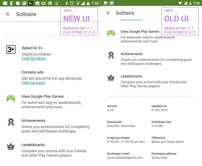Tap the messaging notification icon at far left
Viewport: 202px width, 166px height.
[5, 3]
